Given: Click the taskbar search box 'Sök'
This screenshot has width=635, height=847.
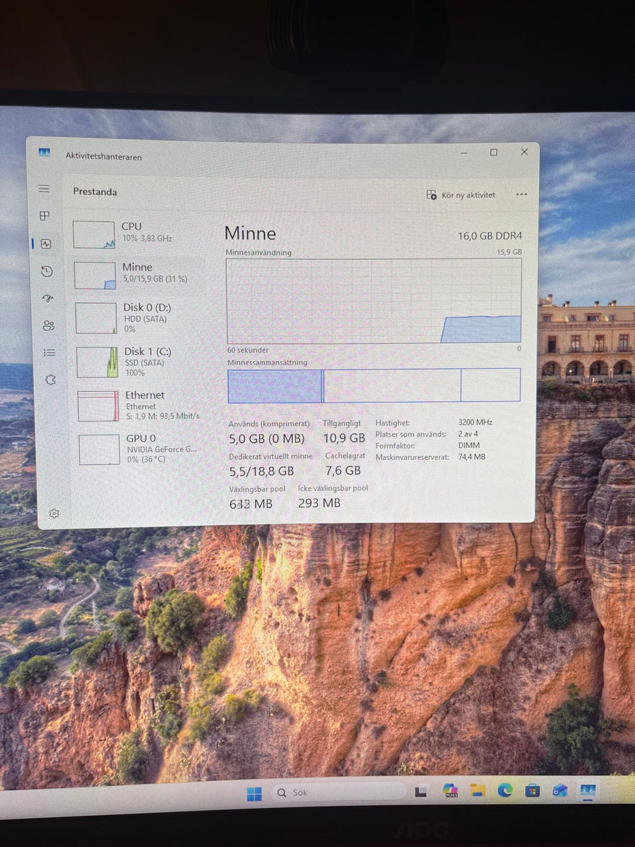Looking at the screenshot, I should [x=339, y=792].
